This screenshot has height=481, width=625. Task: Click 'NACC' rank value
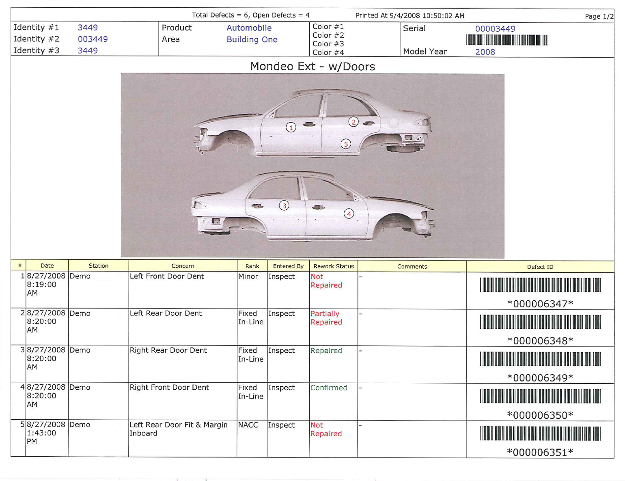(x=248, y=425)
